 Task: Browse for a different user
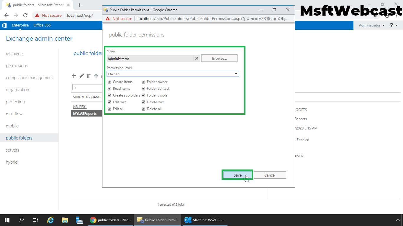[219, 58]
